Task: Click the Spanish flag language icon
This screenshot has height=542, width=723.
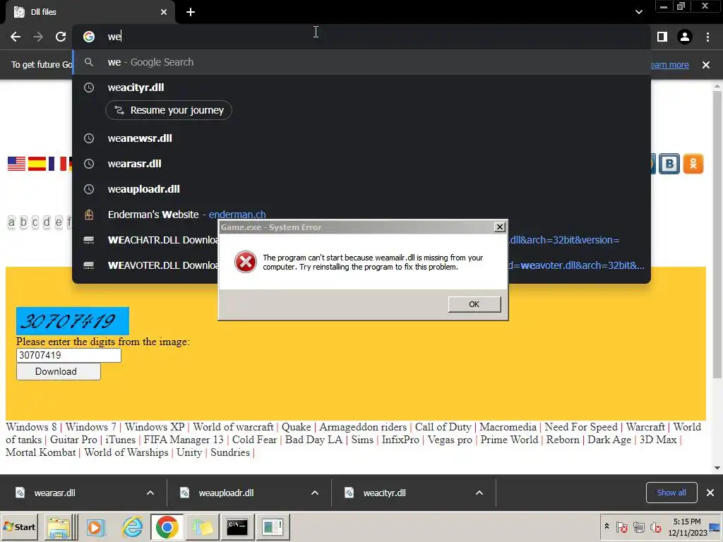Action: [37, 164]
